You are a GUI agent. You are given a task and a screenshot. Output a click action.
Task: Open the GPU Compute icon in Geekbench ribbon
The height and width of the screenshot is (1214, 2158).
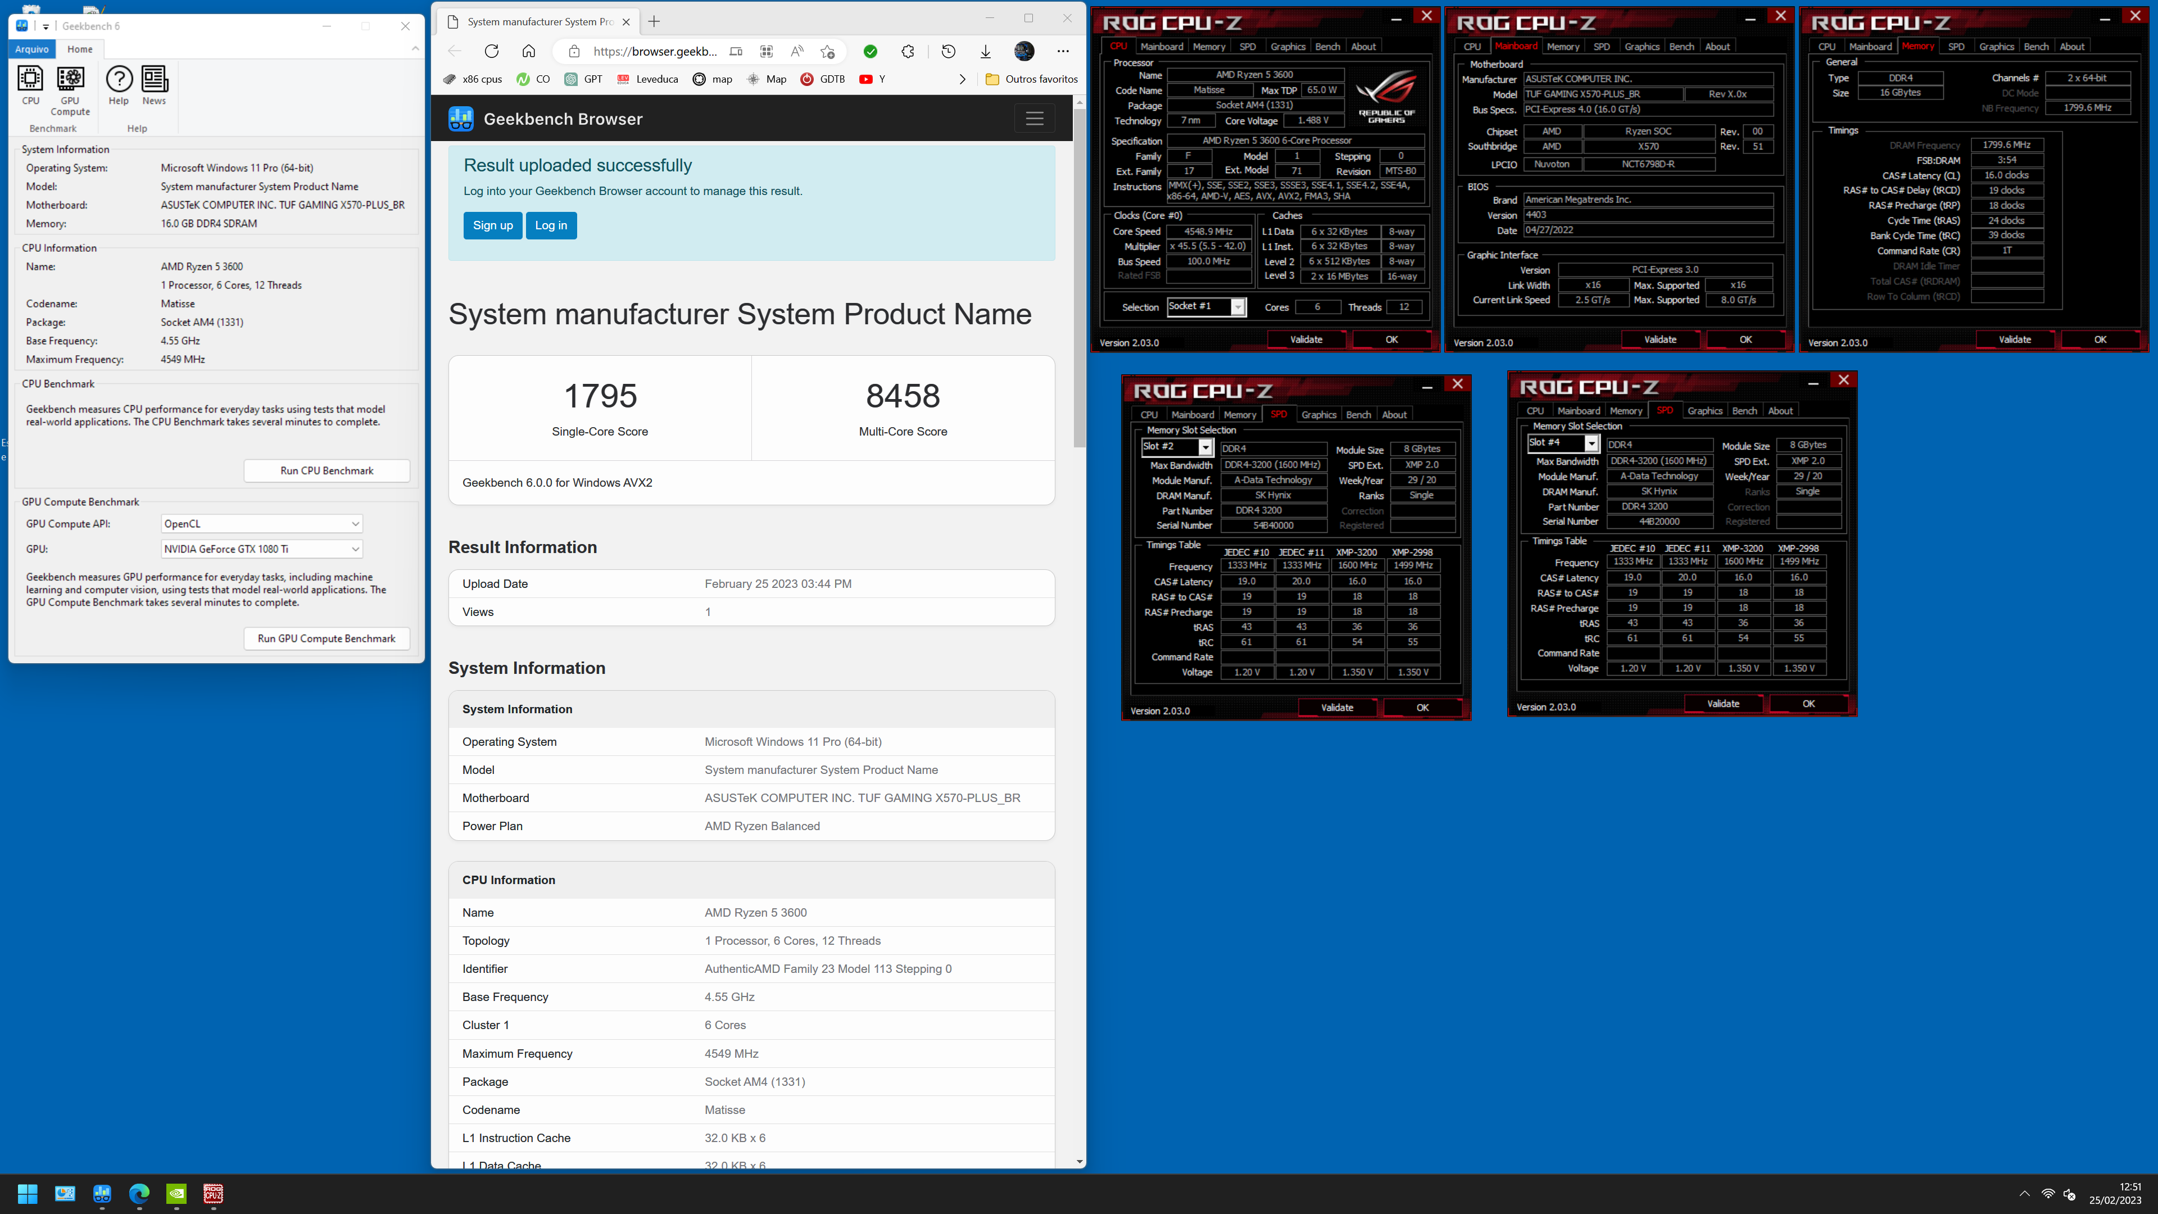click(x=70, y=90)
